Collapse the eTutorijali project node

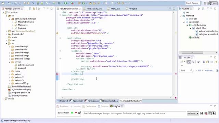click(3, 13)
